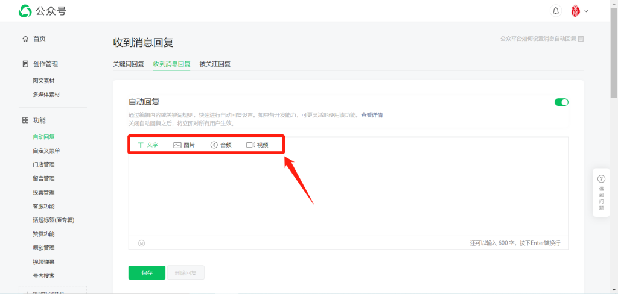This screenshot has width=618, height=294.
Task: Click the 公众号 logo icon
Action: click(25, 11)
